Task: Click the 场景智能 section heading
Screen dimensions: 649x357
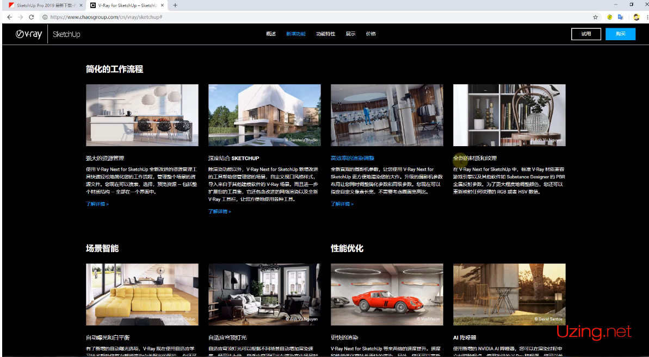Action: tap(102, 248)
